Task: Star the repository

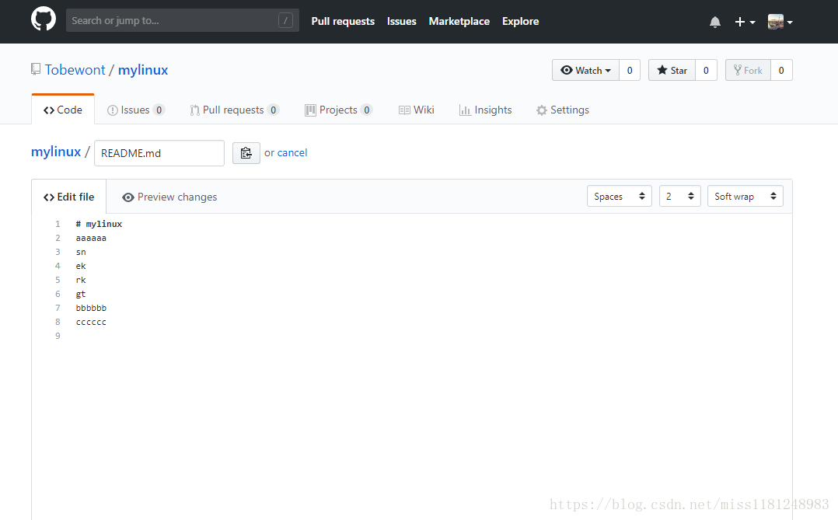Action: pos(672,70)
